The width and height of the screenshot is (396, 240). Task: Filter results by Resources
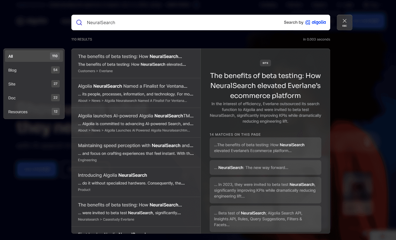[34, 112]
